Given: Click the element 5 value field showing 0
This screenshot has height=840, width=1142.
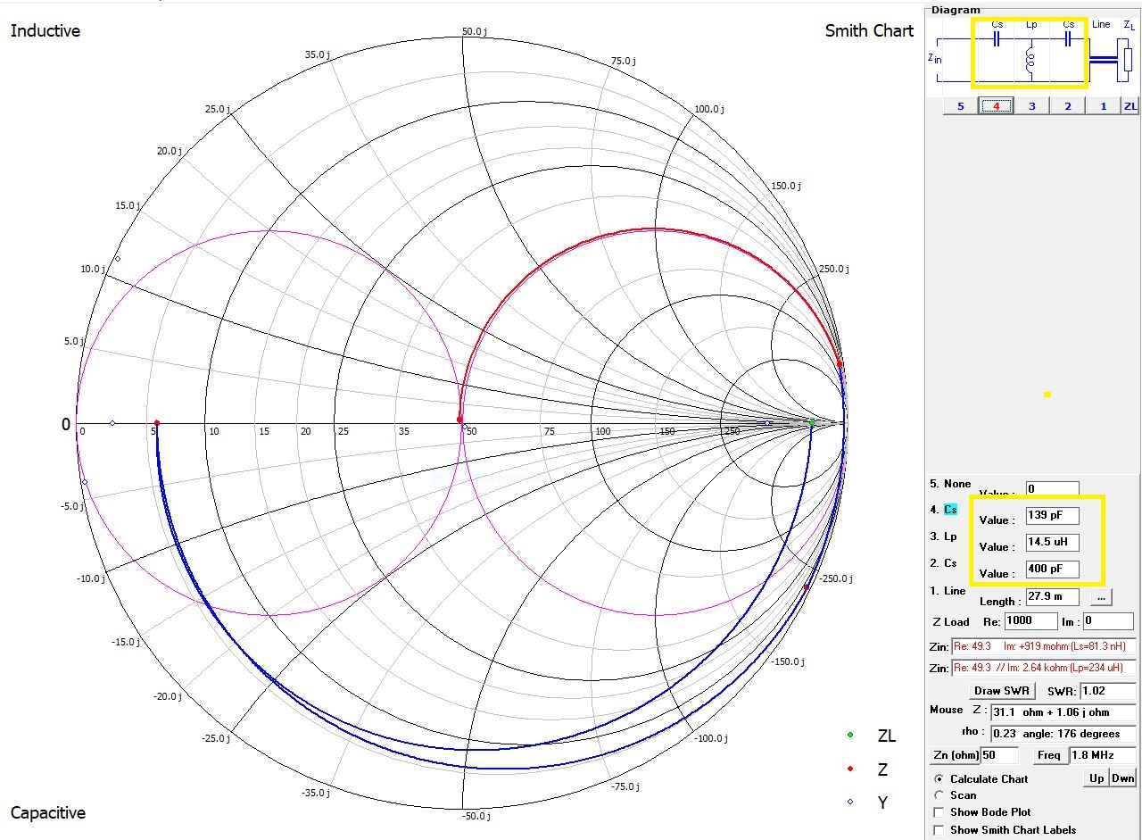Looking at the screenshot, I should pyautogui.click(x=1052, y=490).
